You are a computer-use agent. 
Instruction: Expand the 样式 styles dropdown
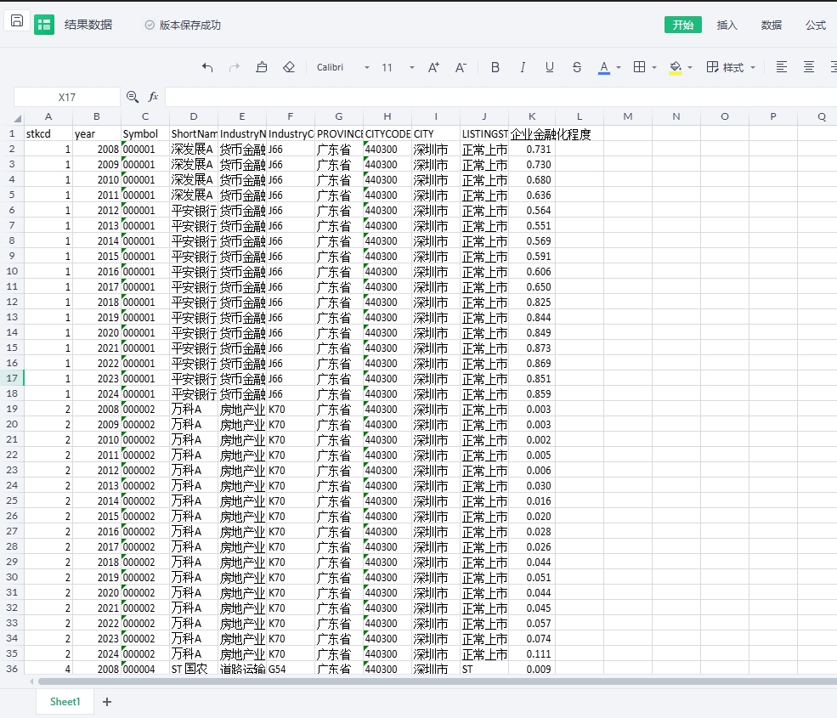(x=732, y=68)
